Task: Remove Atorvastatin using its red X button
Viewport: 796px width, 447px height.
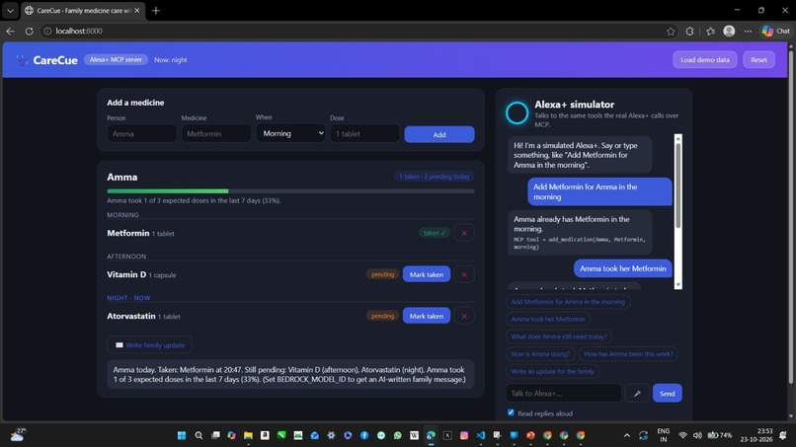Action: pyautogui.click(x=464, y=316)
